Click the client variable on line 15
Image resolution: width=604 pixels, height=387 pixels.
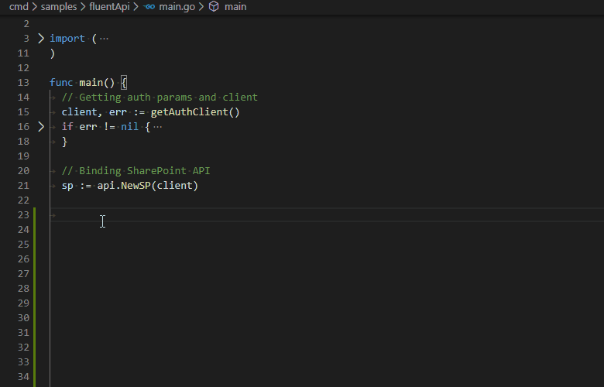pos(79,112)
